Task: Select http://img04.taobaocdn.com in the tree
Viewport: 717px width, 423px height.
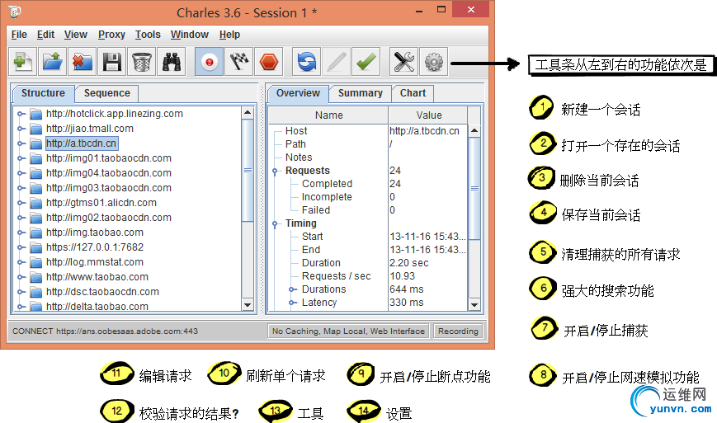Action: 109,173
